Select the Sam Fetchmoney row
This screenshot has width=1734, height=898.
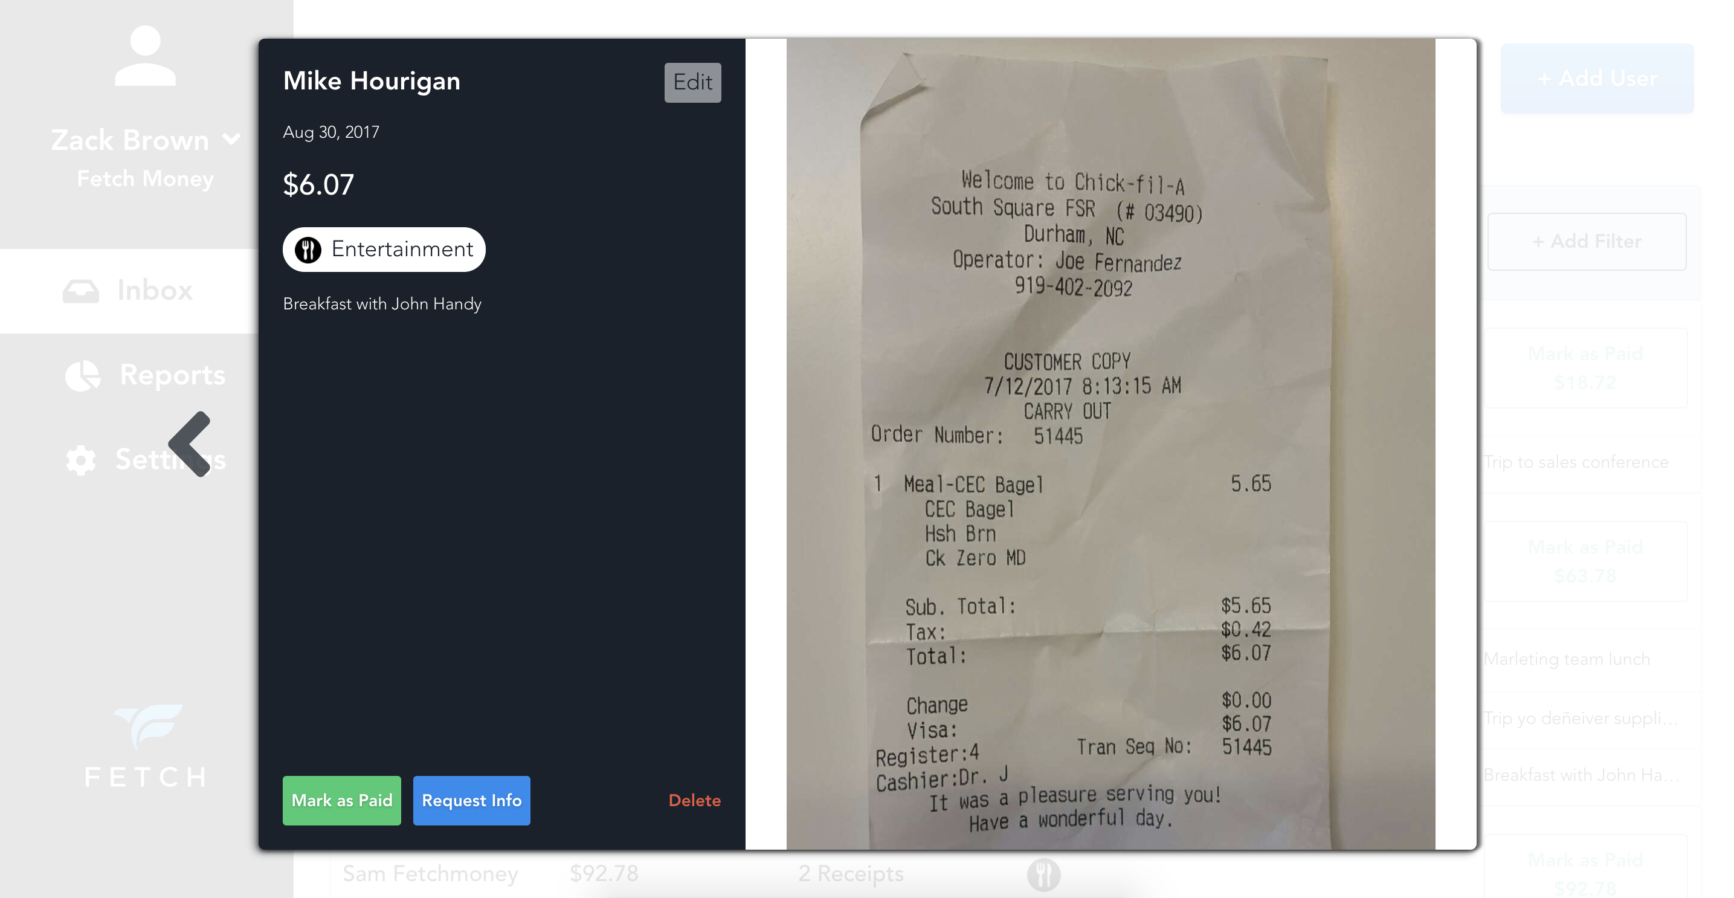pos(741,874)
